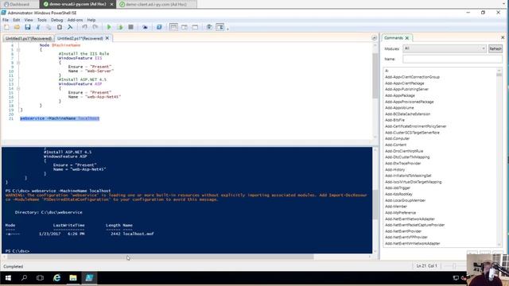Image resolution: width=509 pixels, height=286 pixels.
Task: Open the Add-ons menu
Action: (75, 20)
